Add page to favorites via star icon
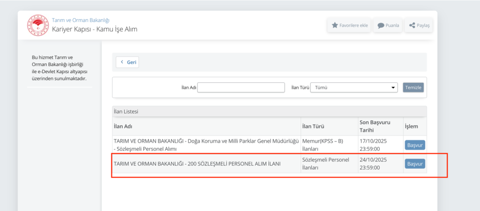Image resolution: width=480 pixels, height=211 pixels. click(335, 25)
